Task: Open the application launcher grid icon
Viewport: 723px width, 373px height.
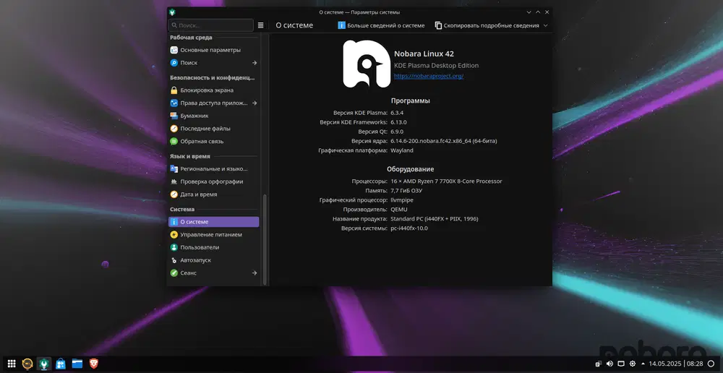Action: (x=12, y=363)
